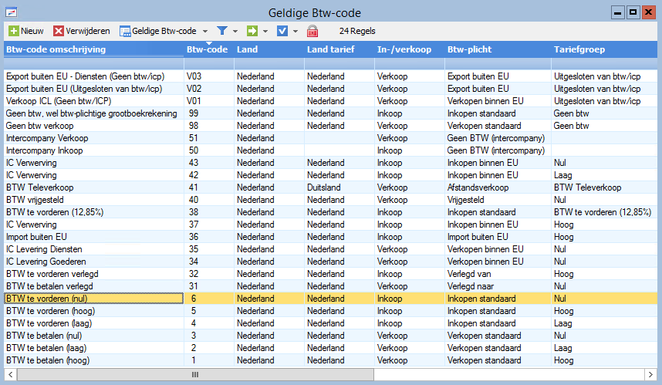662x385 pixels.
Task: Expand the checkmark dropdown arrow
Action: click(x=296, y=31)
